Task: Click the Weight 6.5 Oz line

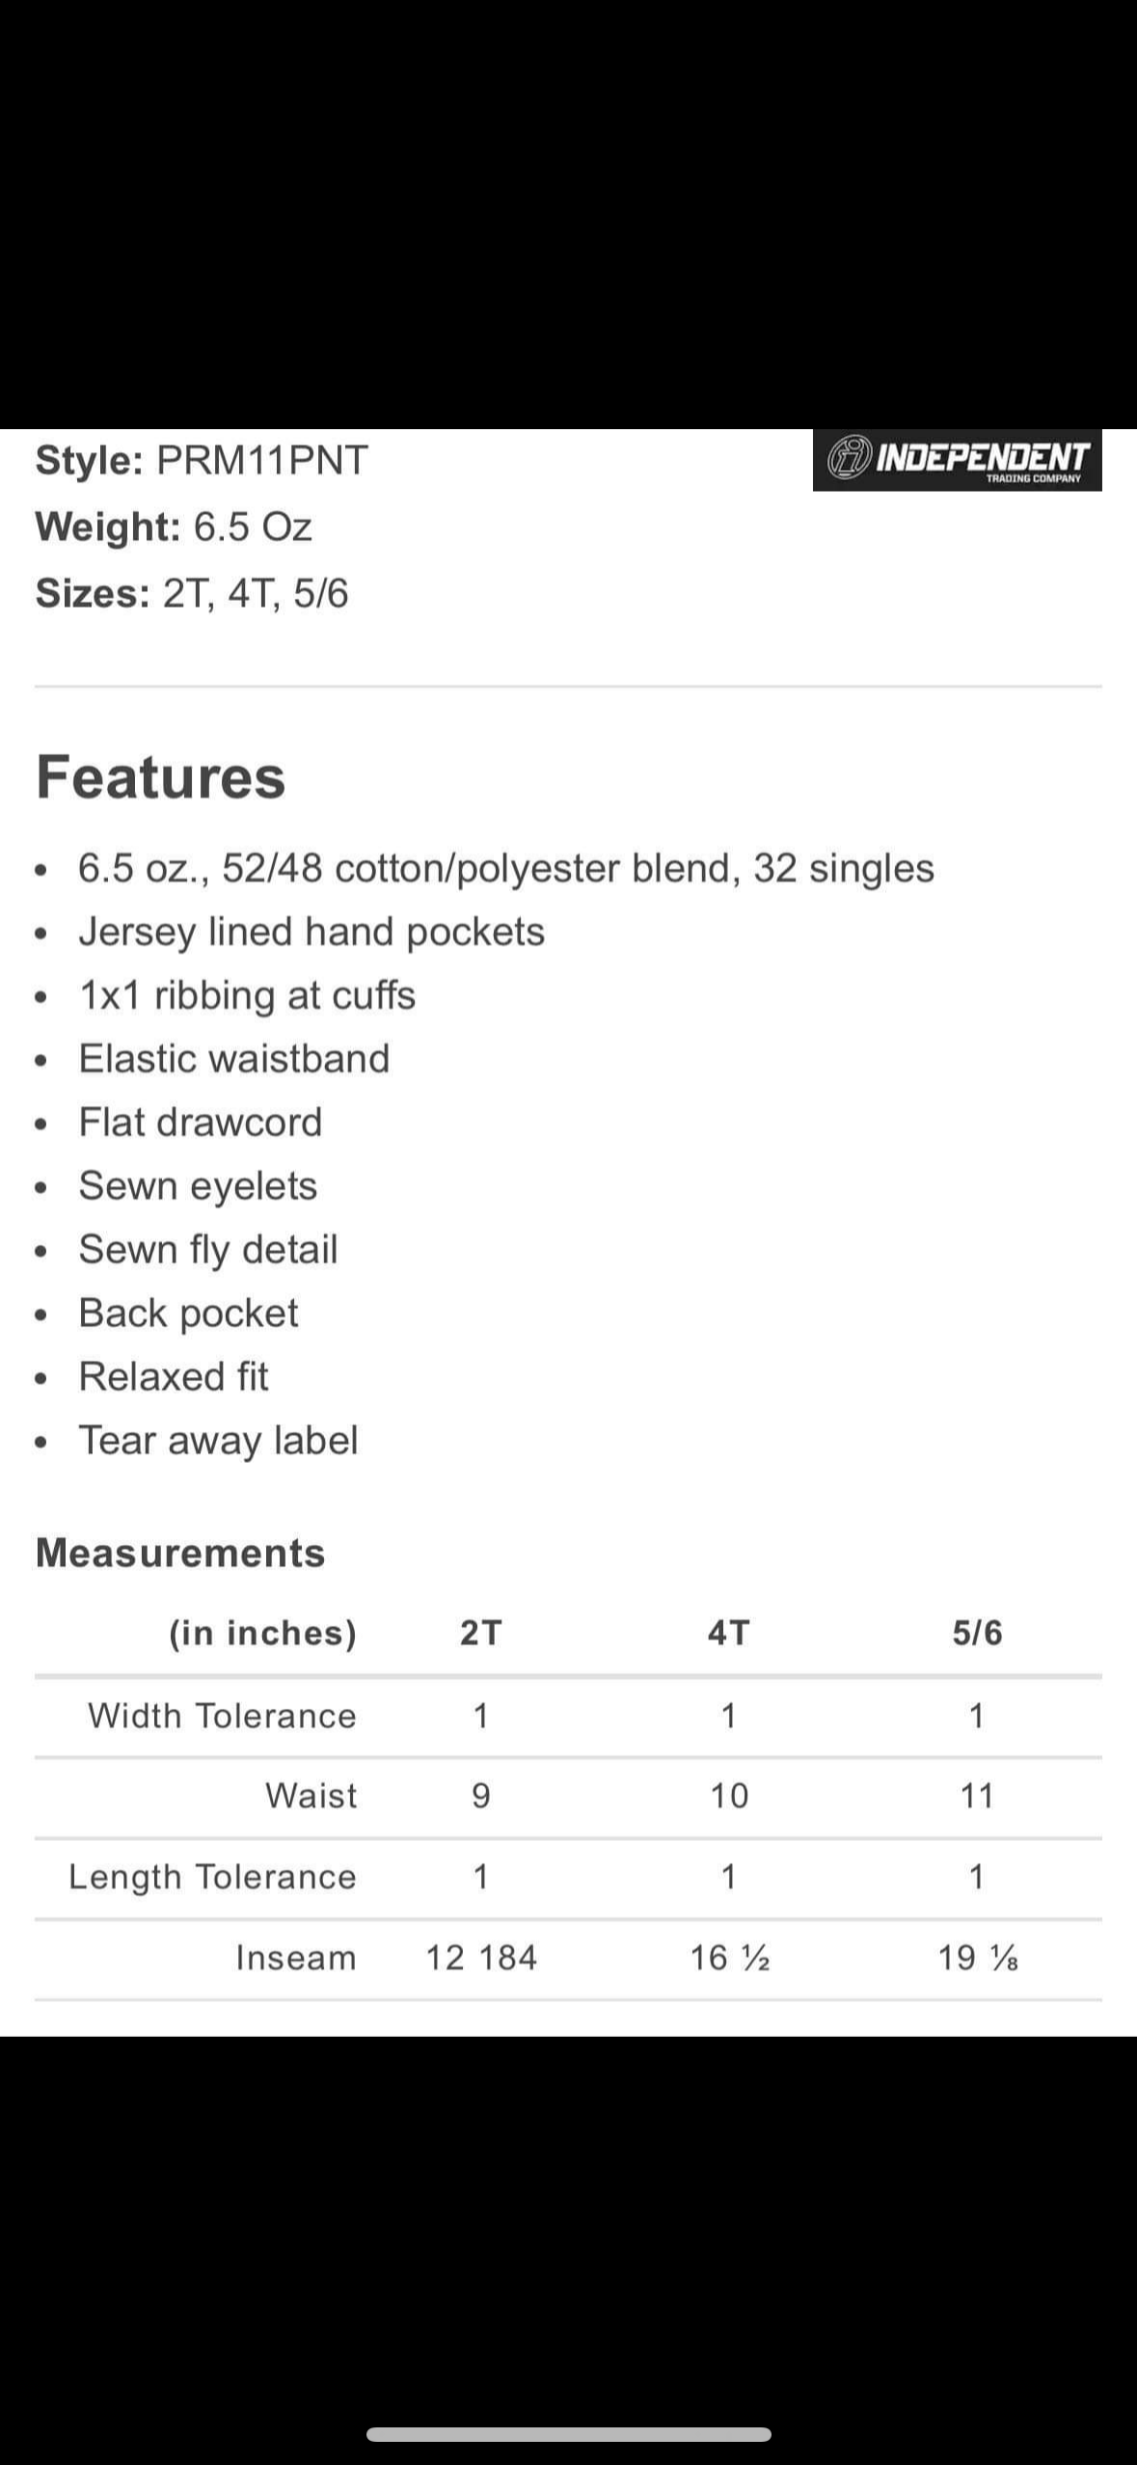Action: coord(174,527)
